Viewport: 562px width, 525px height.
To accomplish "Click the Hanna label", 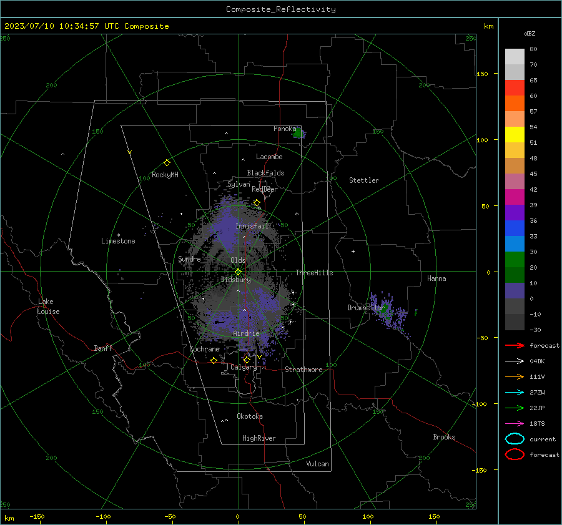I will pos(436,278).
